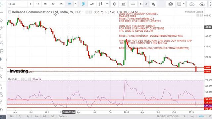The height and width of the screenshot is (119, 212).
Task: Choose the measure tool in the left sidebar
Action: pyautogui.click(x=1, y=51)
